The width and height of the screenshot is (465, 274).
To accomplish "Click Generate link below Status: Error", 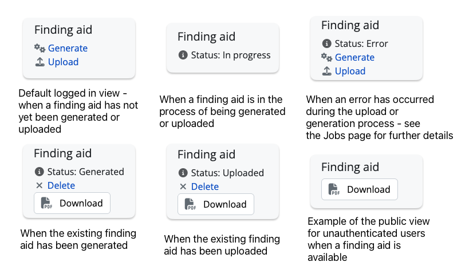I will click(x=354, y=57).
